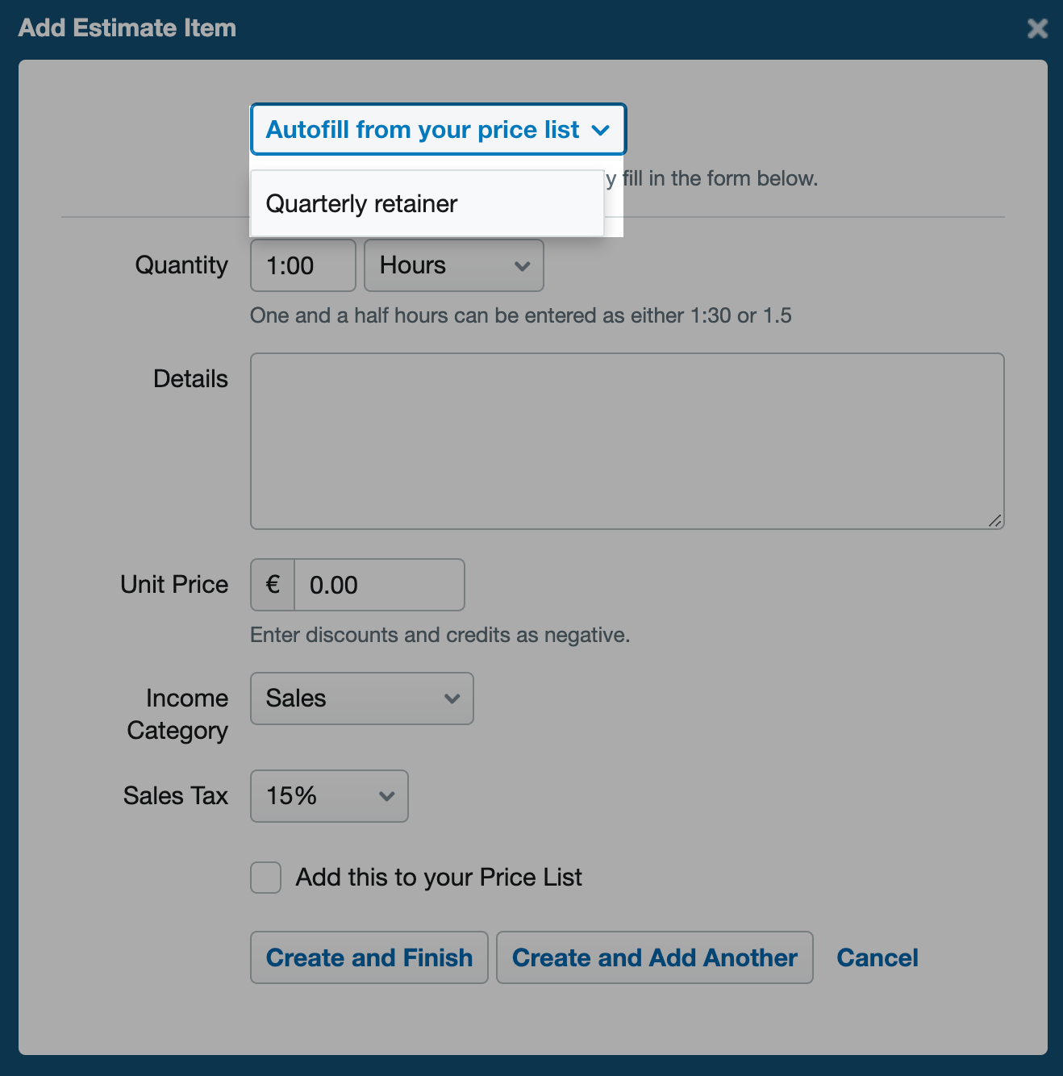Open the Income Category Sales dropdown
Viewport: 1063px width, 1076px height.
tap(362, 699)
